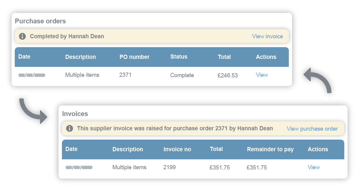Open the invoice via View invoice link
The image size is (359, 191).
[267, 36]
